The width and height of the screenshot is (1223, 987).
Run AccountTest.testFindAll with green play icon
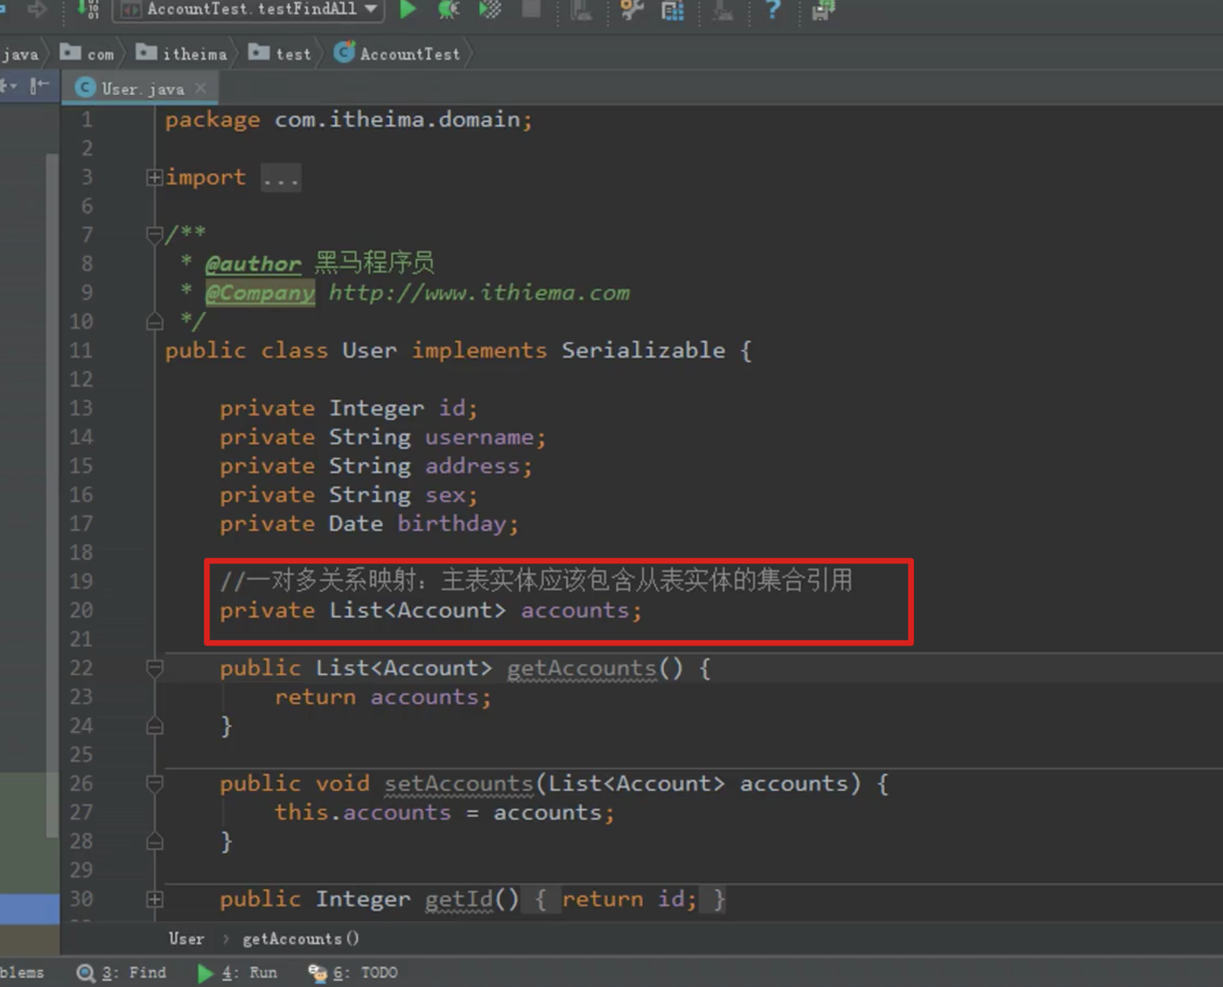coord(408,9)
